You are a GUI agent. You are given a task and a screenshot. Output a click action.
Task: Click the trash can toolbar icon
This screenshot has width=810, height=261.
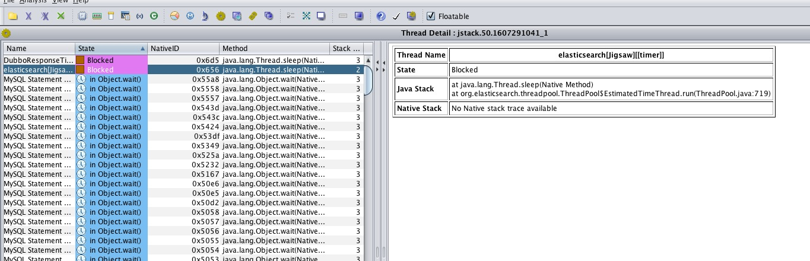pyautogui.click(x=111, y=16)
